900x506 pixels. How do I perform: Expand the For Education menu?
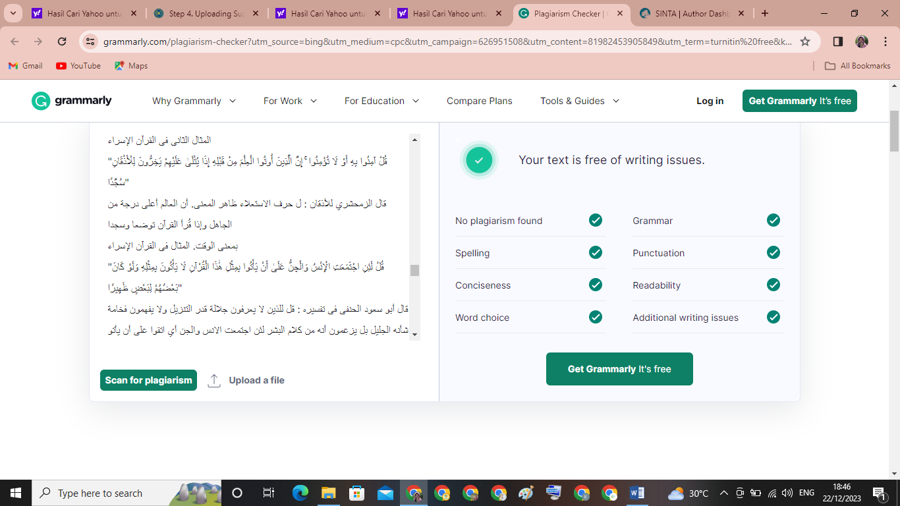point(381,101)
